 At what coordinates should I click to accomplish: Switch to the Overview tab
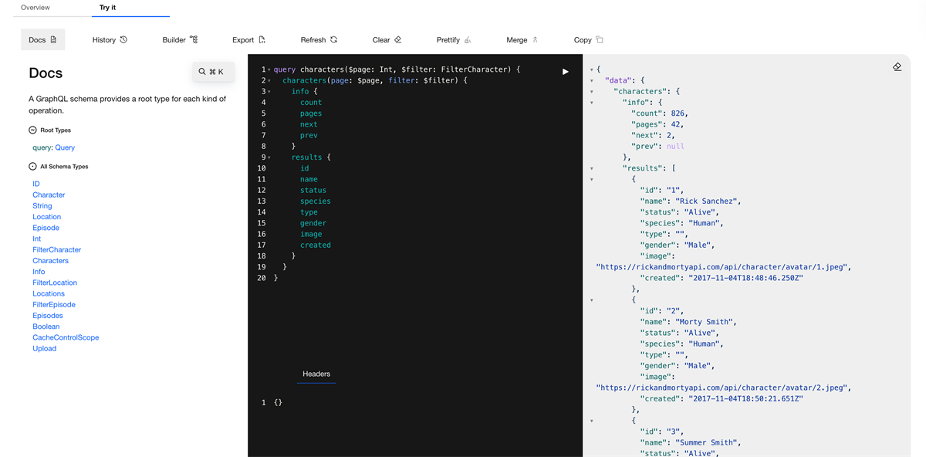(35, 8)
